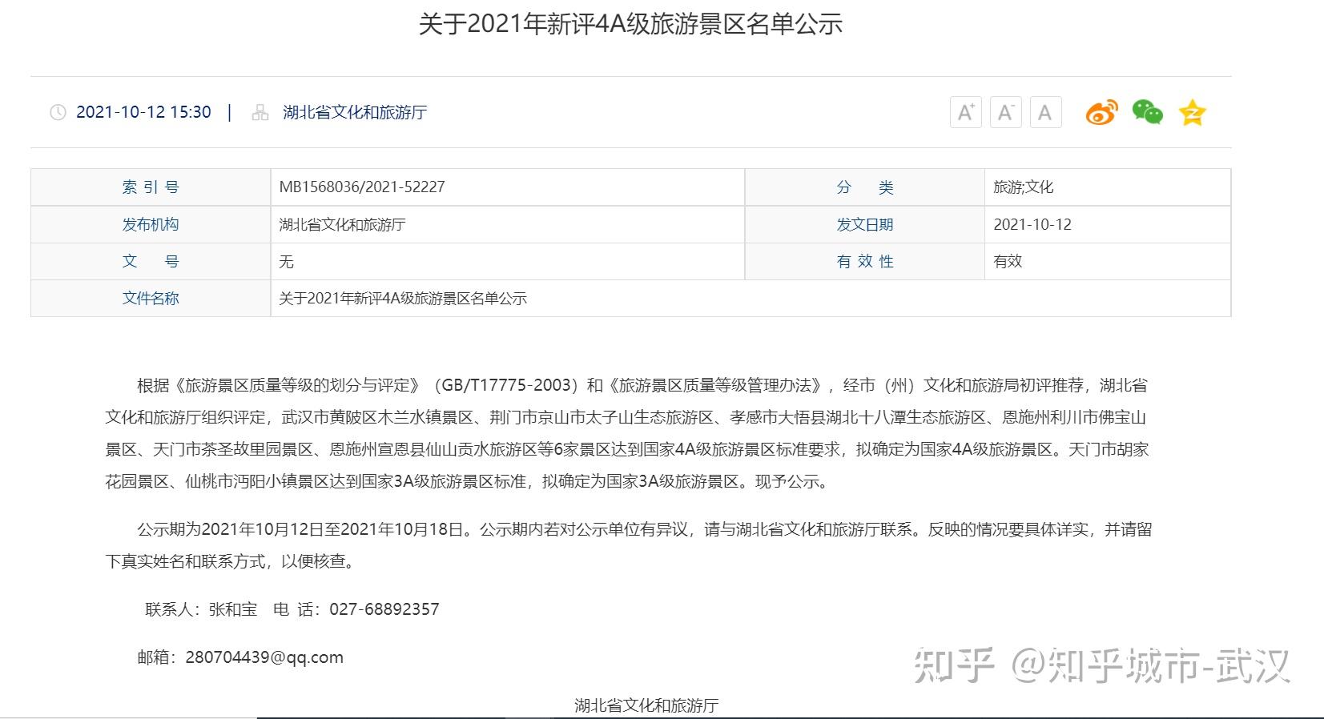Decrease font size with A- button
1324x719 pixels.
pos(1005,112)
